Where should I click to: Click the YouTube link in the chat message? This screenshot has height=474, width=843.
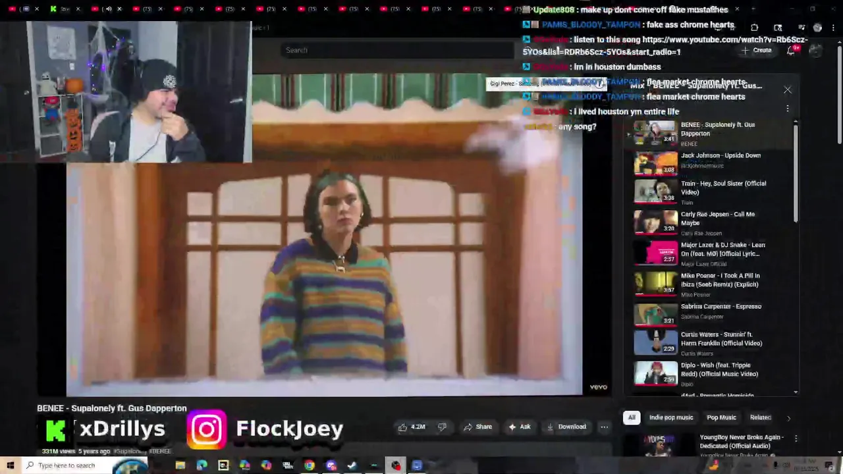coord(665,45)
